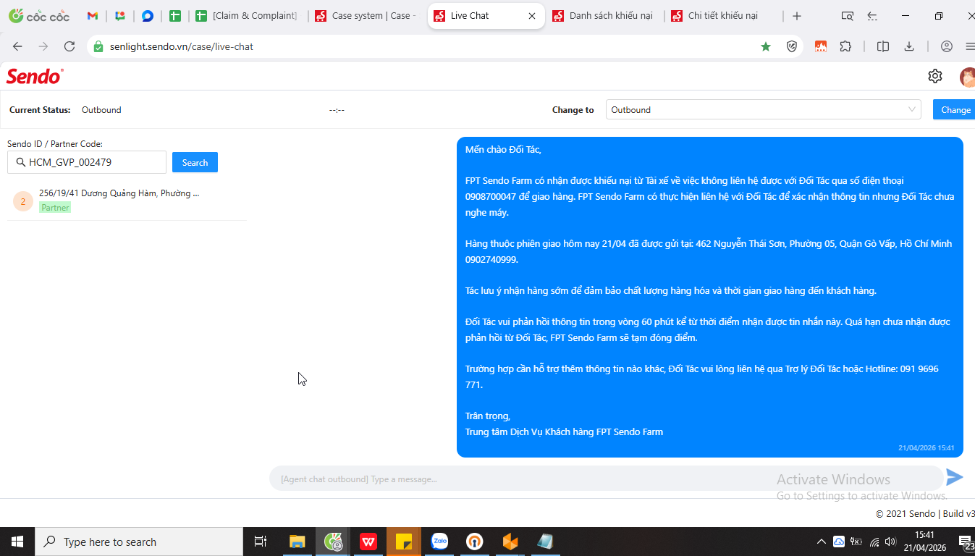Click the green Partner tag
The width and height of the screenshot is (975, 556).
pos(55,208)
